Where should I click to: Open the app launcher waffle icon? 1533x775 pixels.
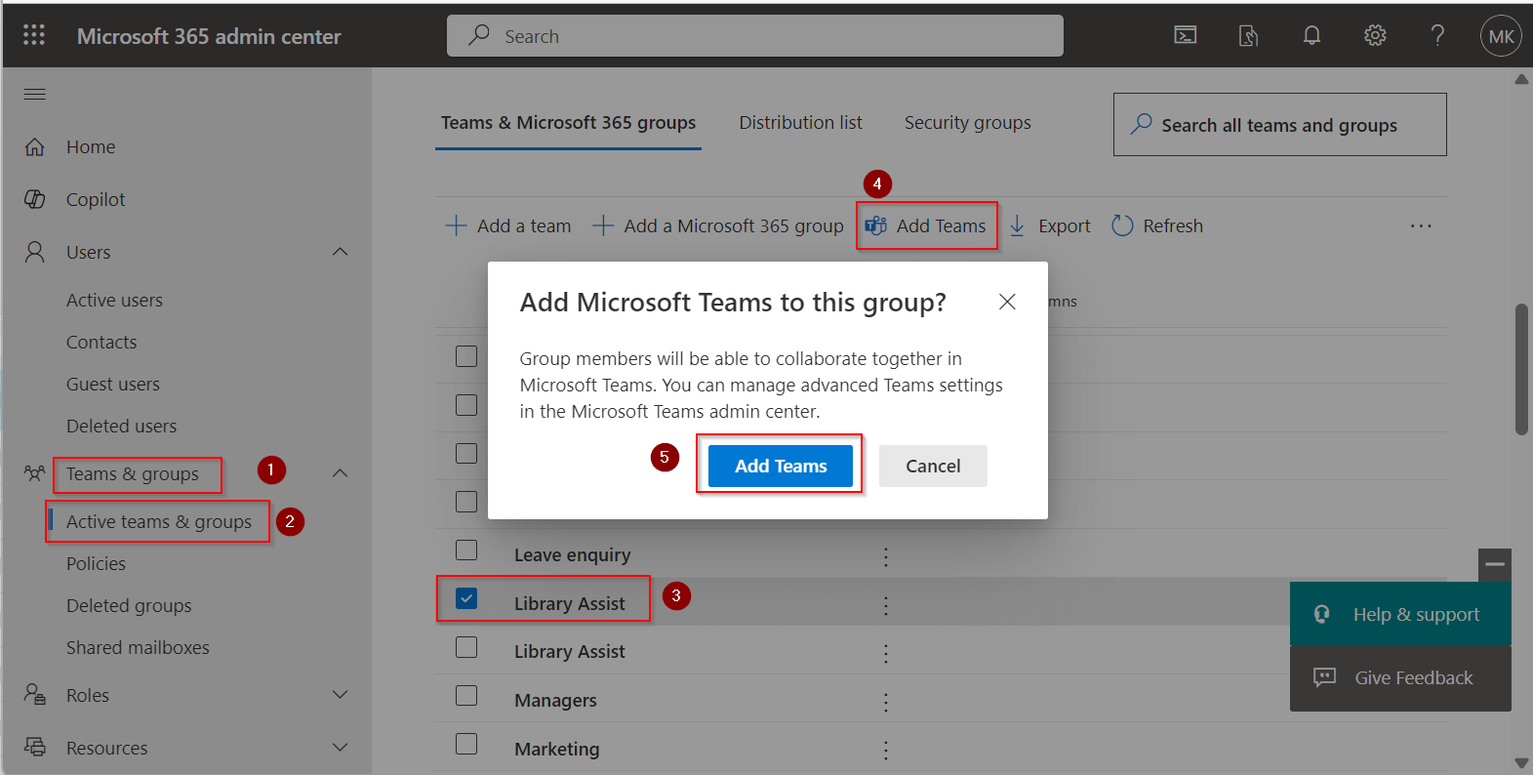click(34, 35)
